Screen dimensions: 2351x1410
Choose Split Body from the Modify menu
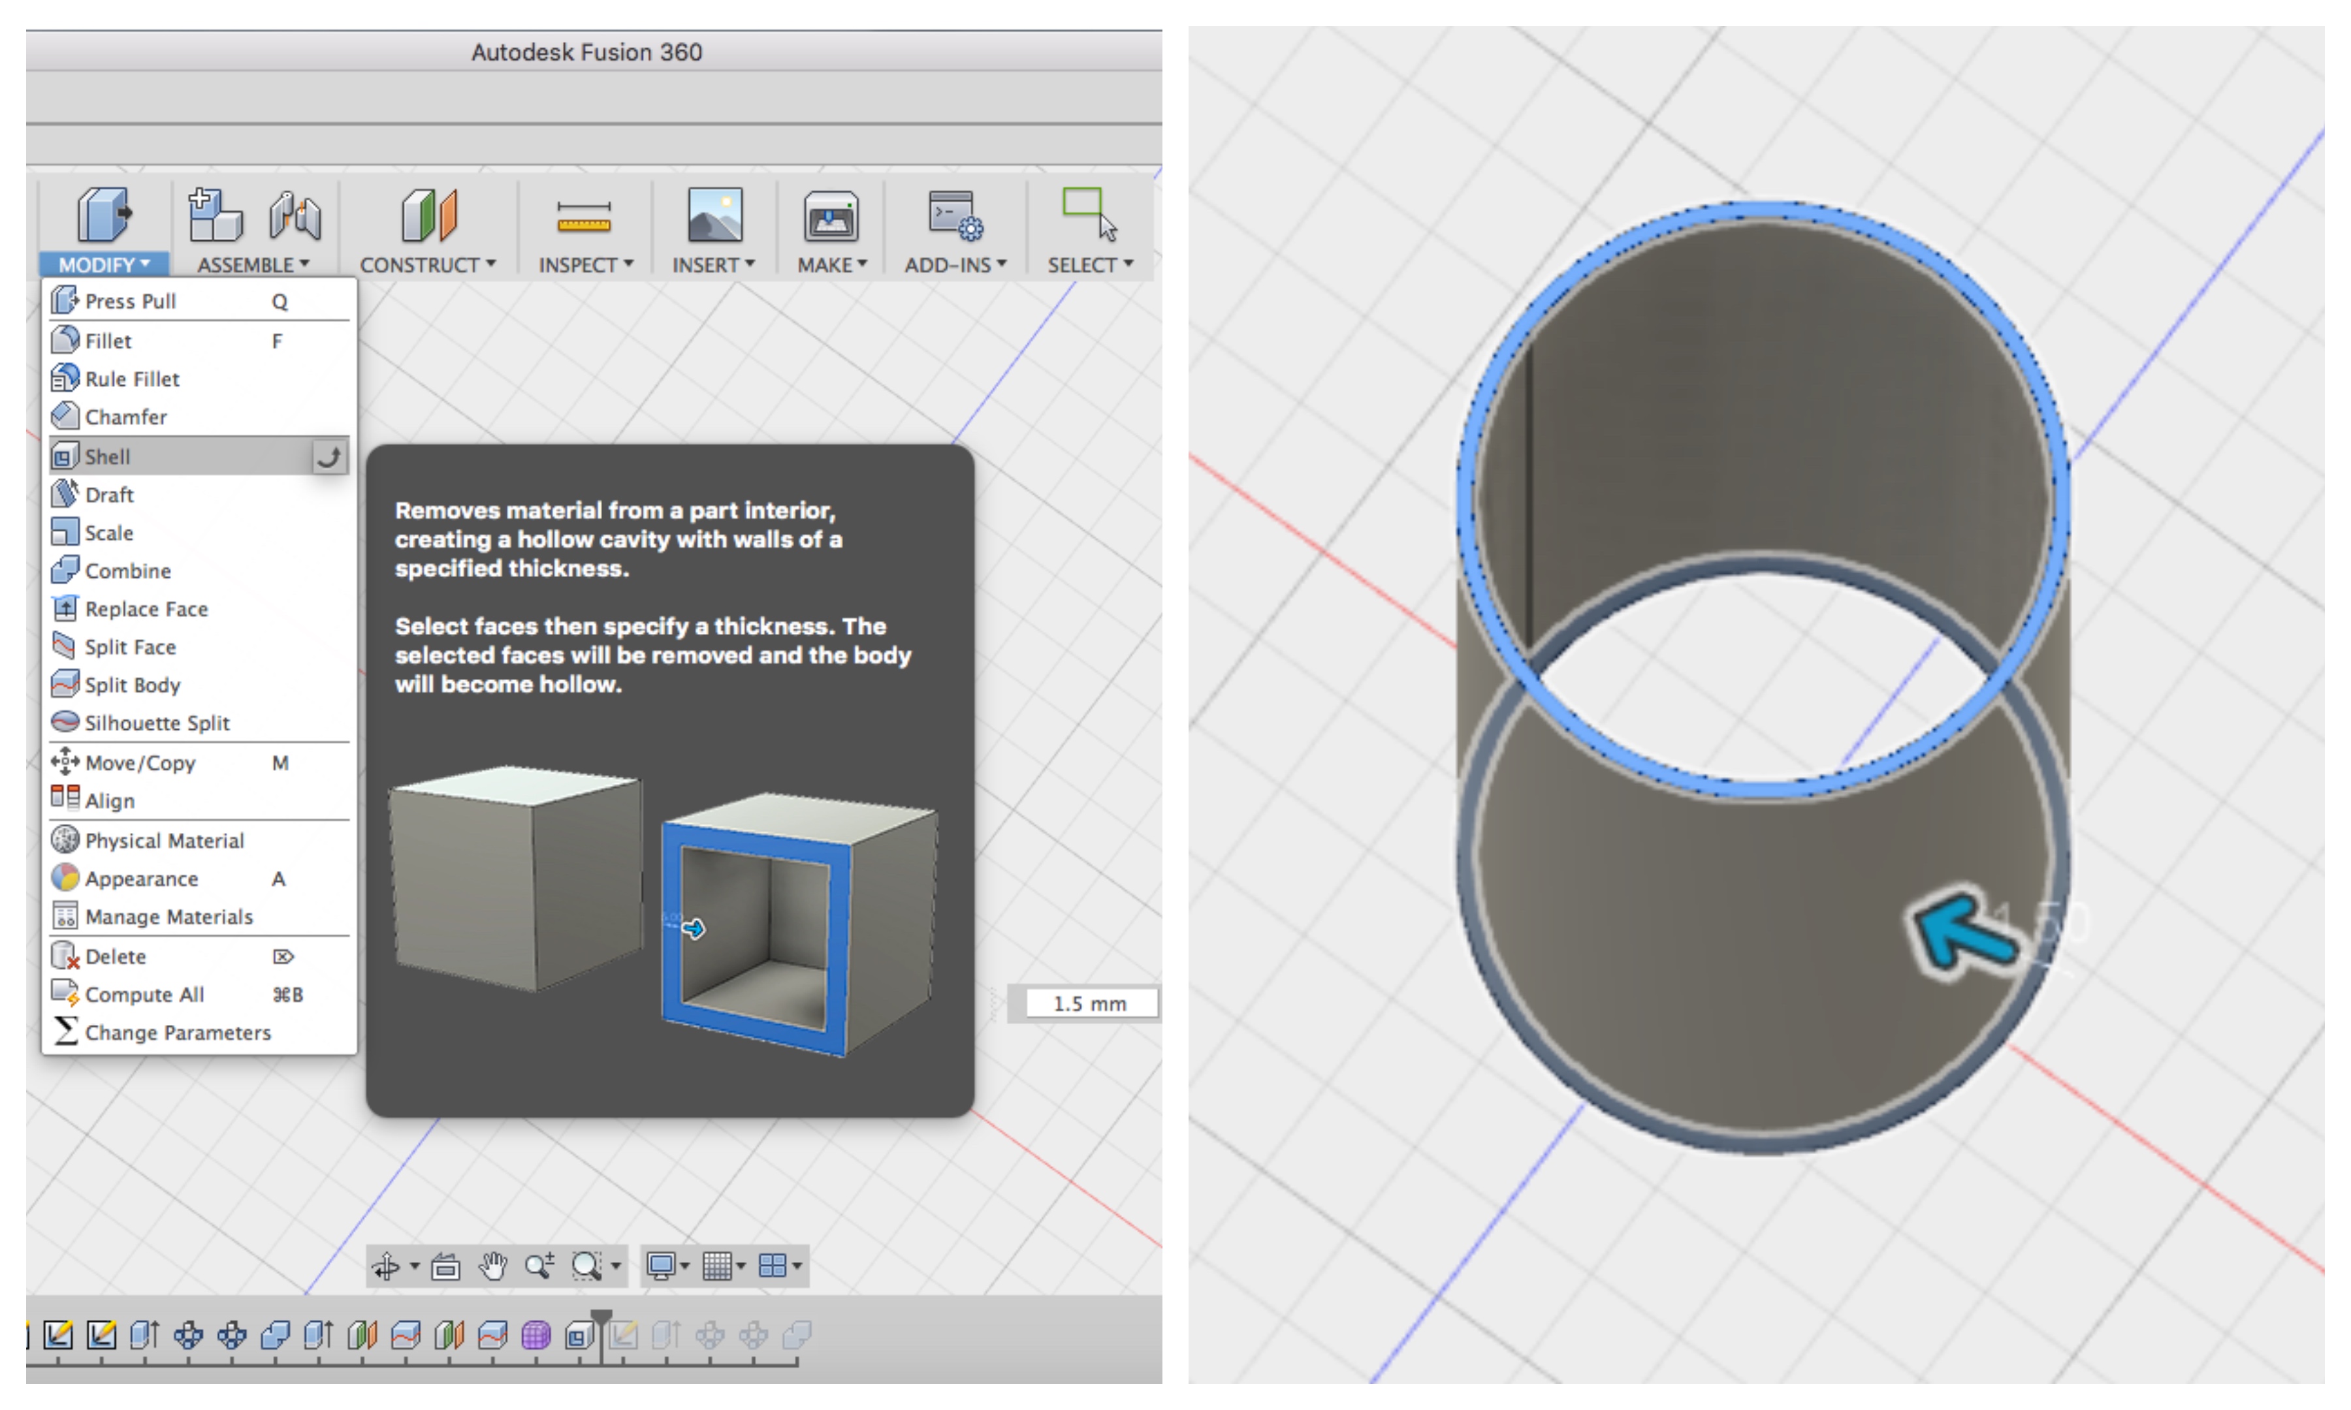click(200, 685)
